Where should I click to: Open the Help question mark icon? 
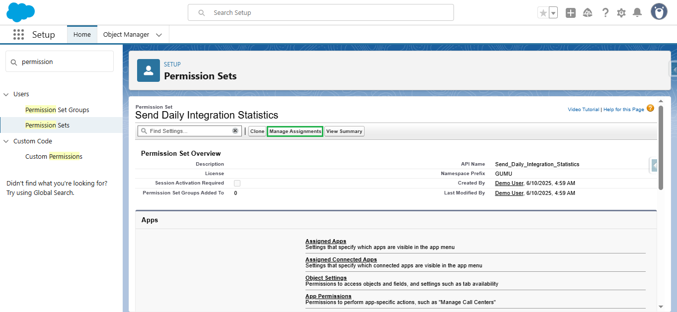[605, 13]
